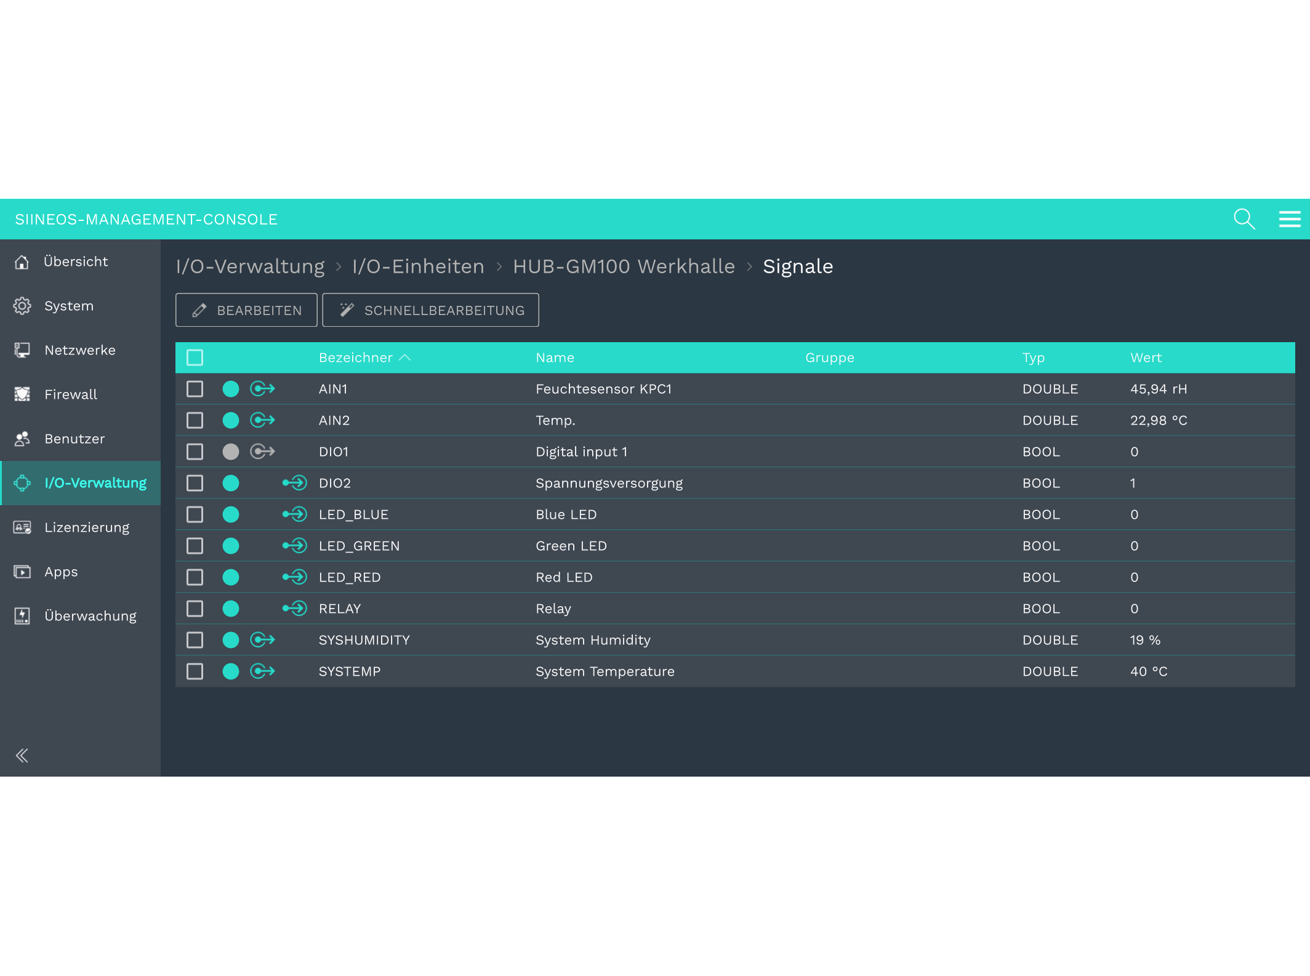Open Firewall in the sidebar
1310x976 pixels.
(x=81, y=394)
